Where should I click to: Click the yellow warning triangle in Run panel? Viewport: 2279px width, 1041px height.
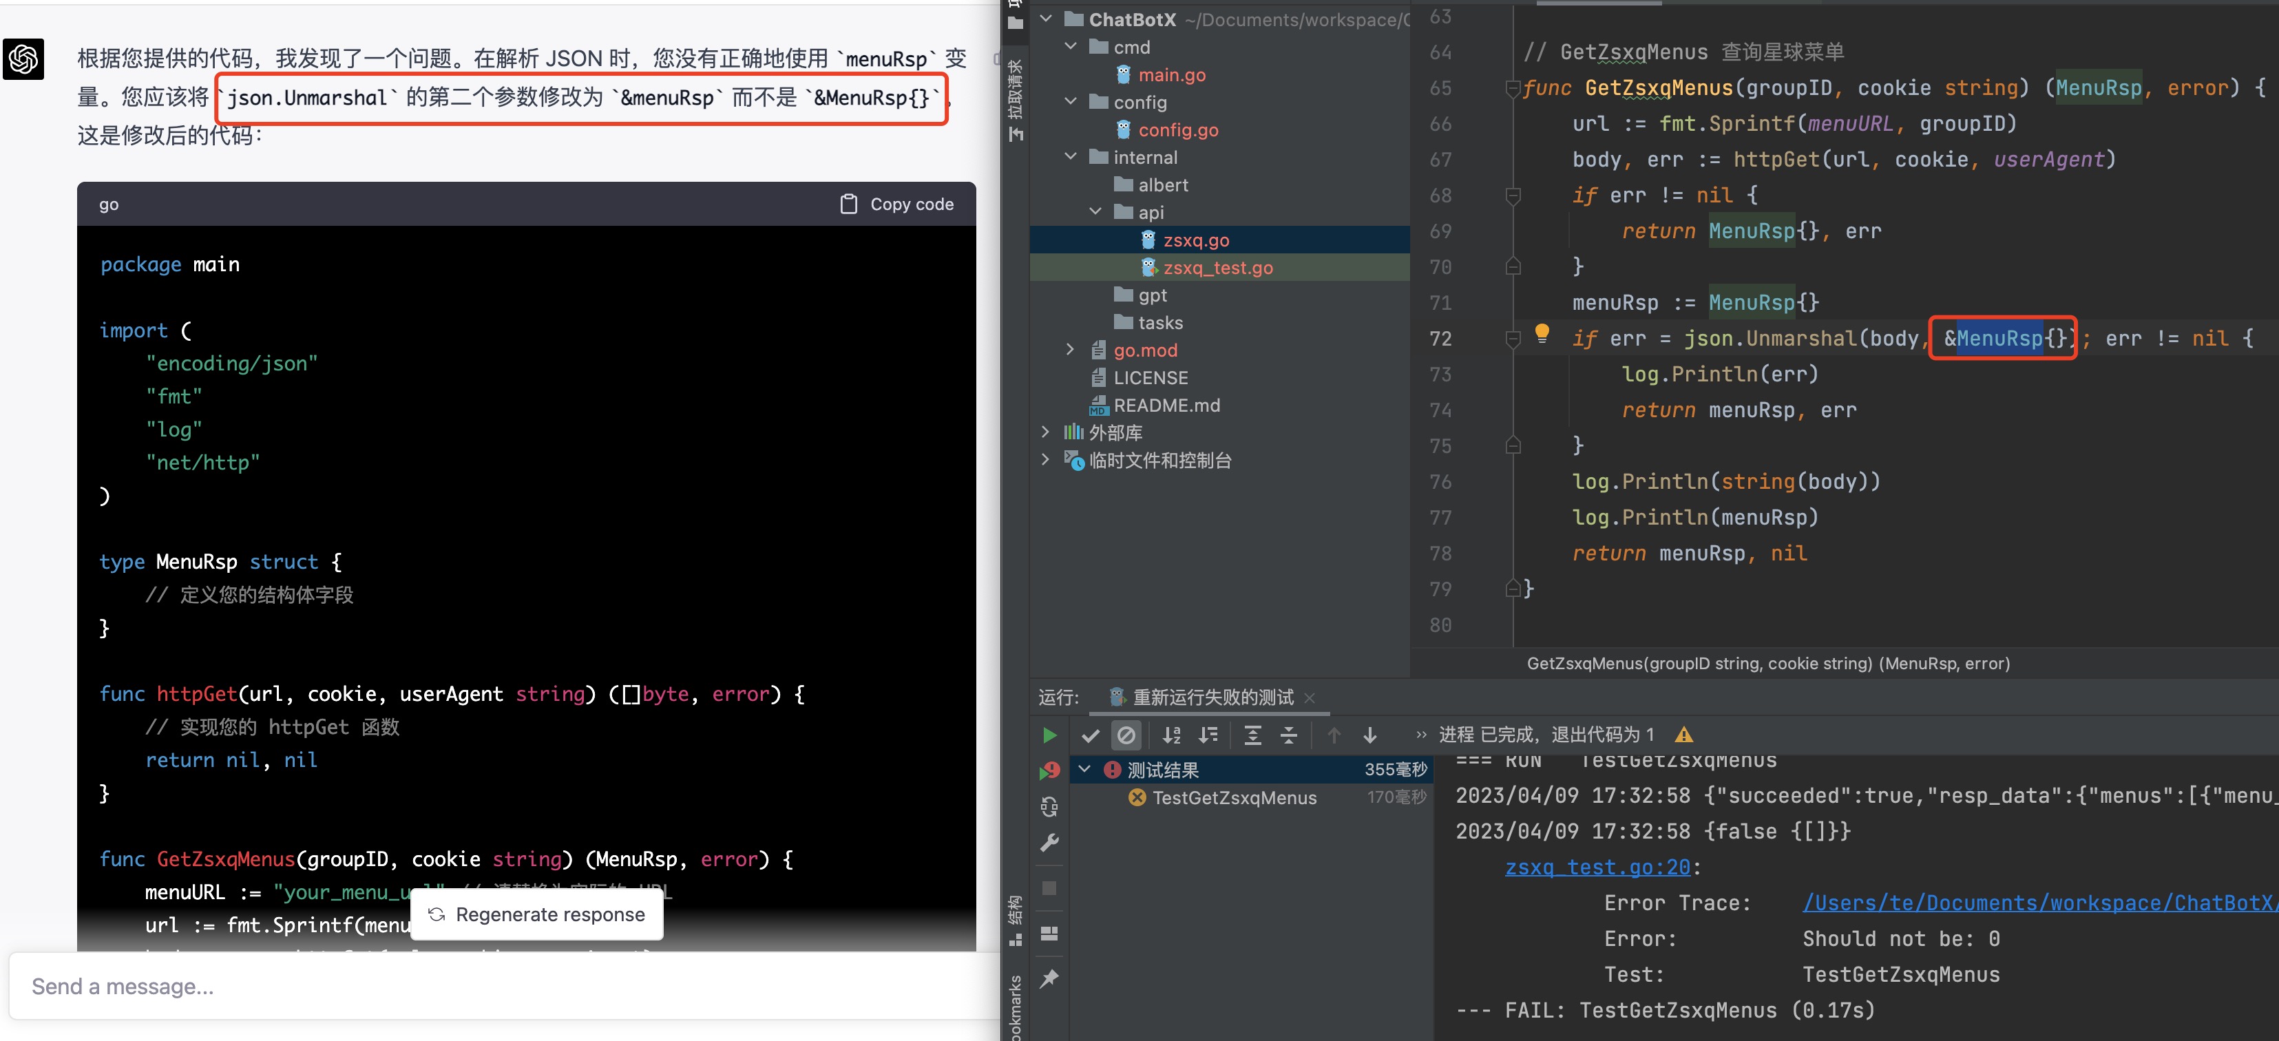click(1683, 735)
